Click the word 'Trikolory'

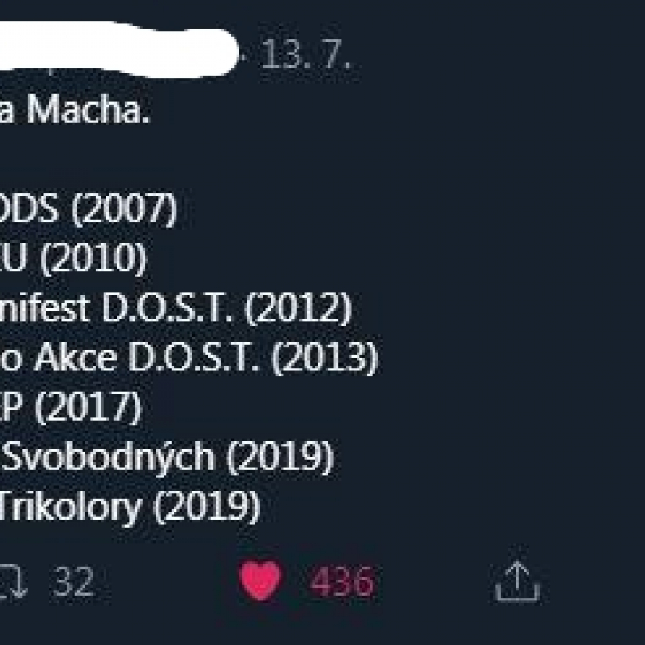70,507
